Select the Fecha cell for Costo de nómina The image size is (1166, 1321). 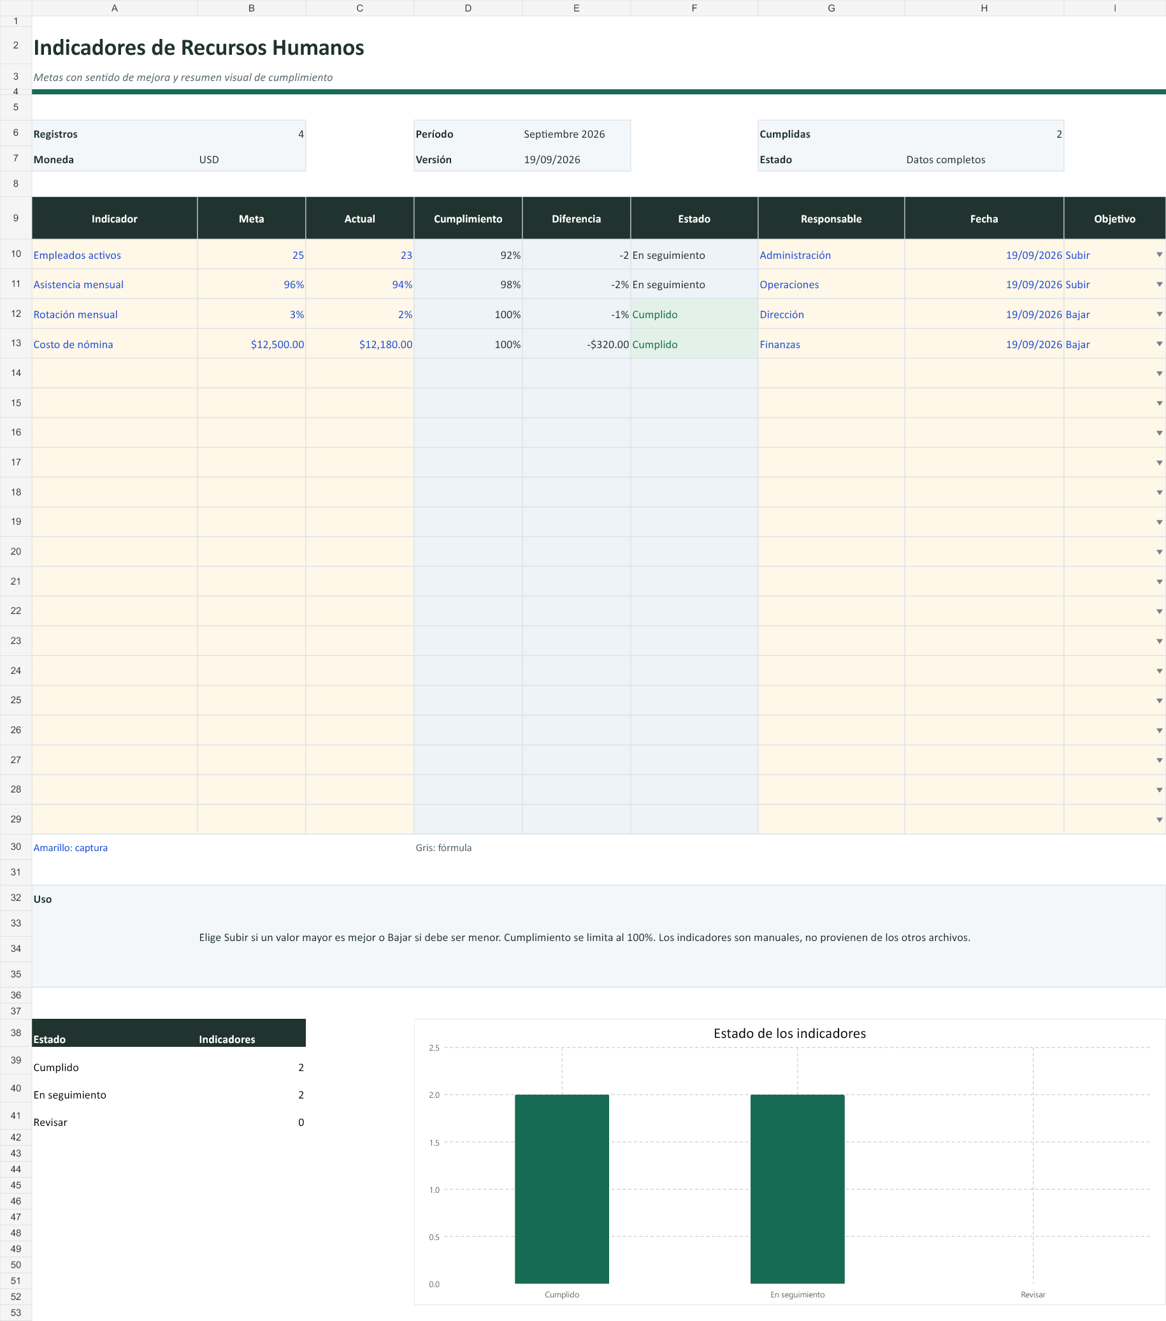coord(984,344)
